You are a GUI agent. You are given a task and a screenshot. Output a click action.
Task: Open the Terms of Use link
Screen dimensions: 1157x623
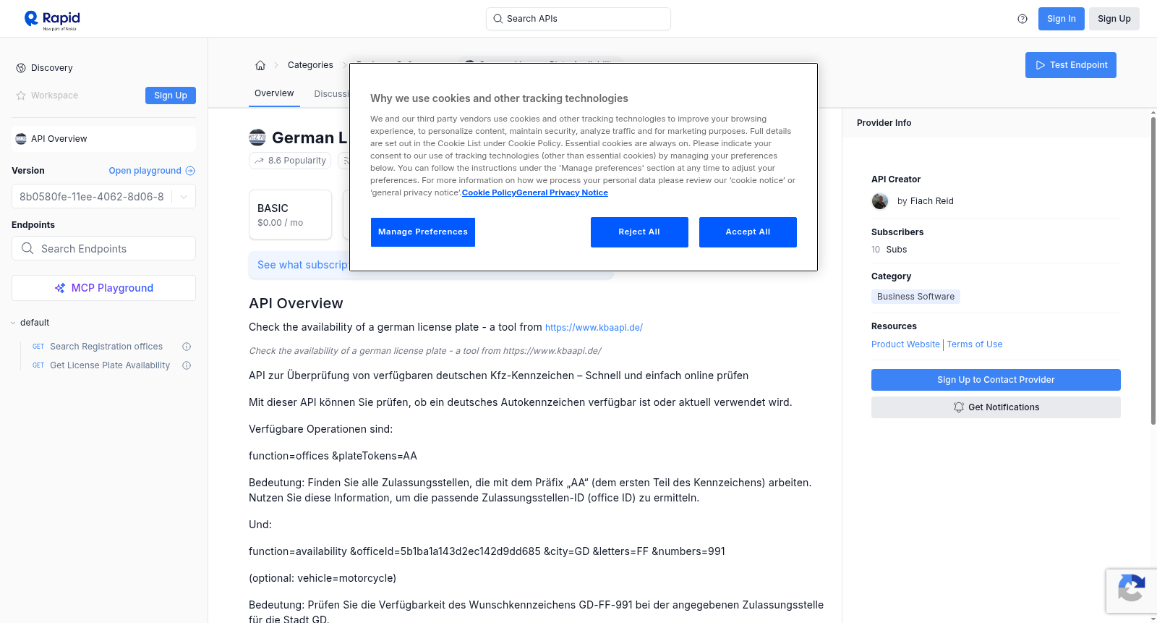point(975,344)
